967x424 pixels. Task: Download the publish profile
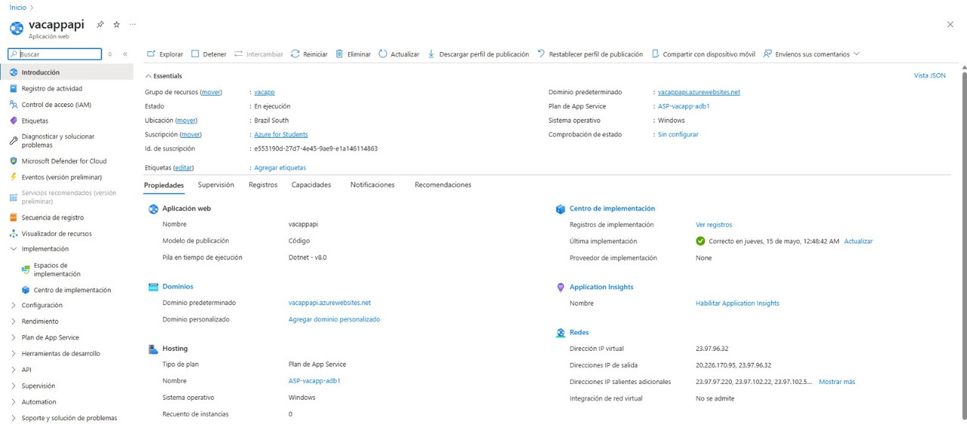(478, 54)
